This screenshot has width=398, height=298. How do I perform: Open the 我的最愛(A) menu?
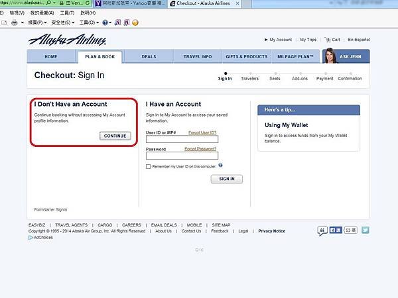tap(42, 13)
